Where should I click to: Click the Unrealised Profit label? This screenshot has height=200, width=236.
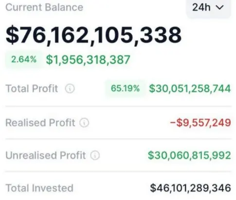[x=46, y=155]
